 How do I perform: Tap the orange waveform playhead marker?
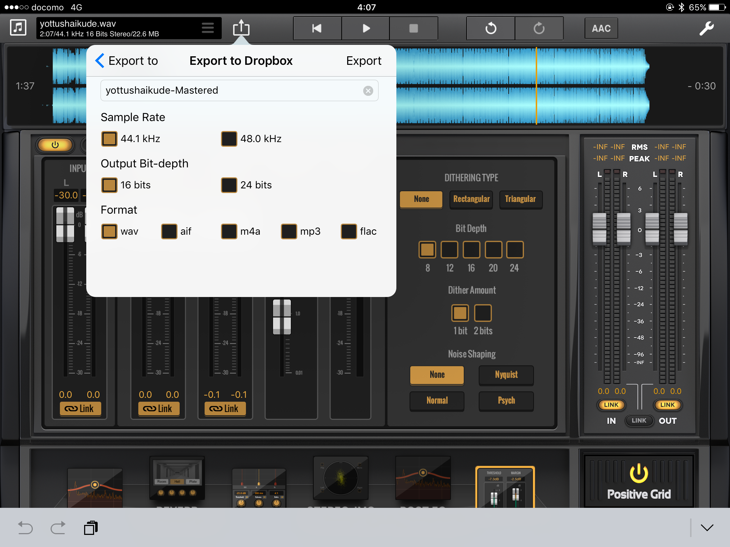tap(536, 86)
